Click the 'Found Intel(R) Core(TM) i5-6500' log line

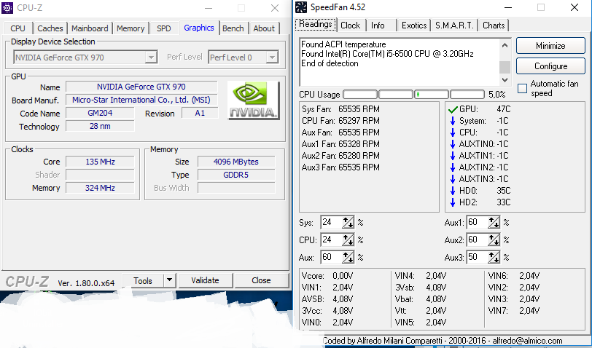click(x=387, y=54)
